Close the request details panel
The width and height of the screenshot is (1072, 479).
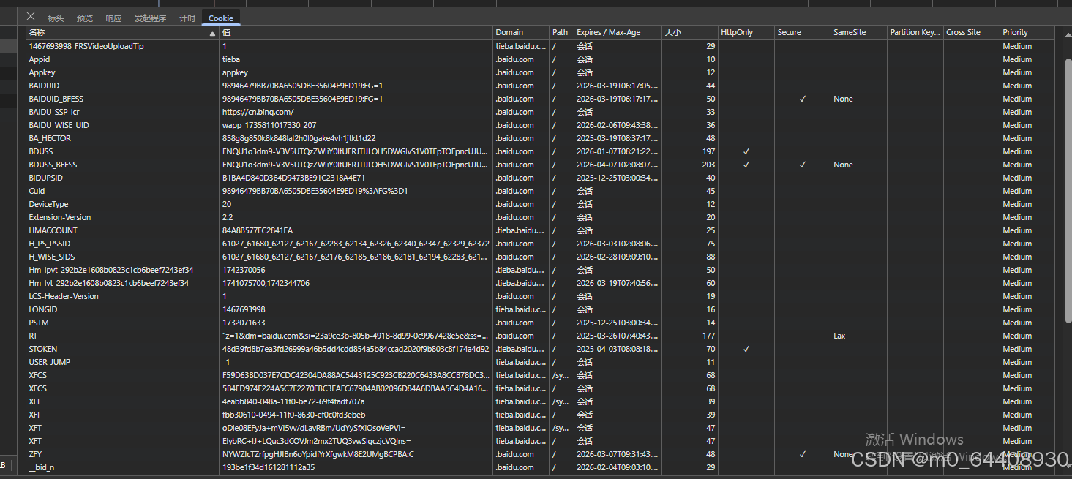(31, 16)
